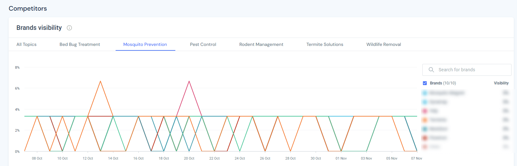
Task: Click the 01 Nov date on x-axis
Action: coord(341,158)
